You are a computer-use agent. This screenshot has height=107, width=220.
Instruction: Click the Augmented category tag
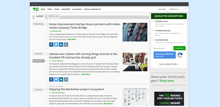click(39, 61)
